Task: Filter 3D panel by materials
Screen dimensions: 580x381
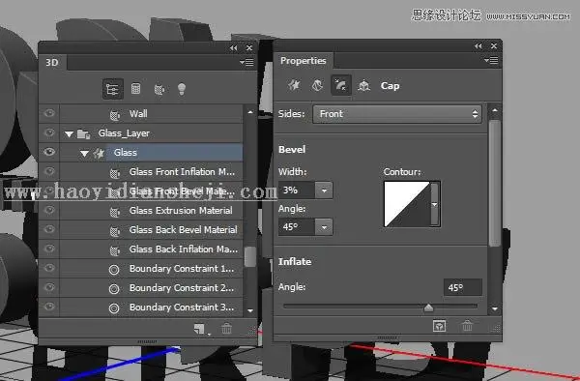Action: tap(159, 89)
